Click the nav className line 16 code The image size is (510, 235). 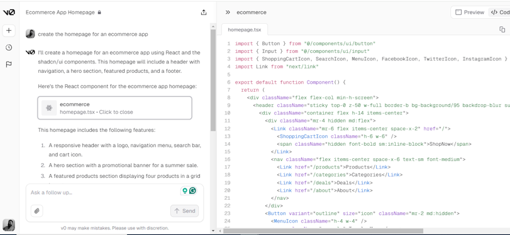368,159
